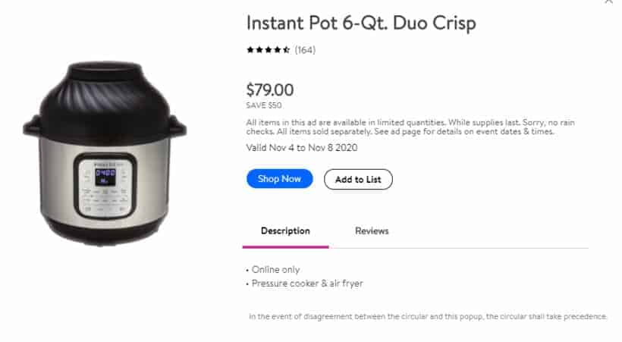
Task: Close the product popup with the X
Action: 608,2
